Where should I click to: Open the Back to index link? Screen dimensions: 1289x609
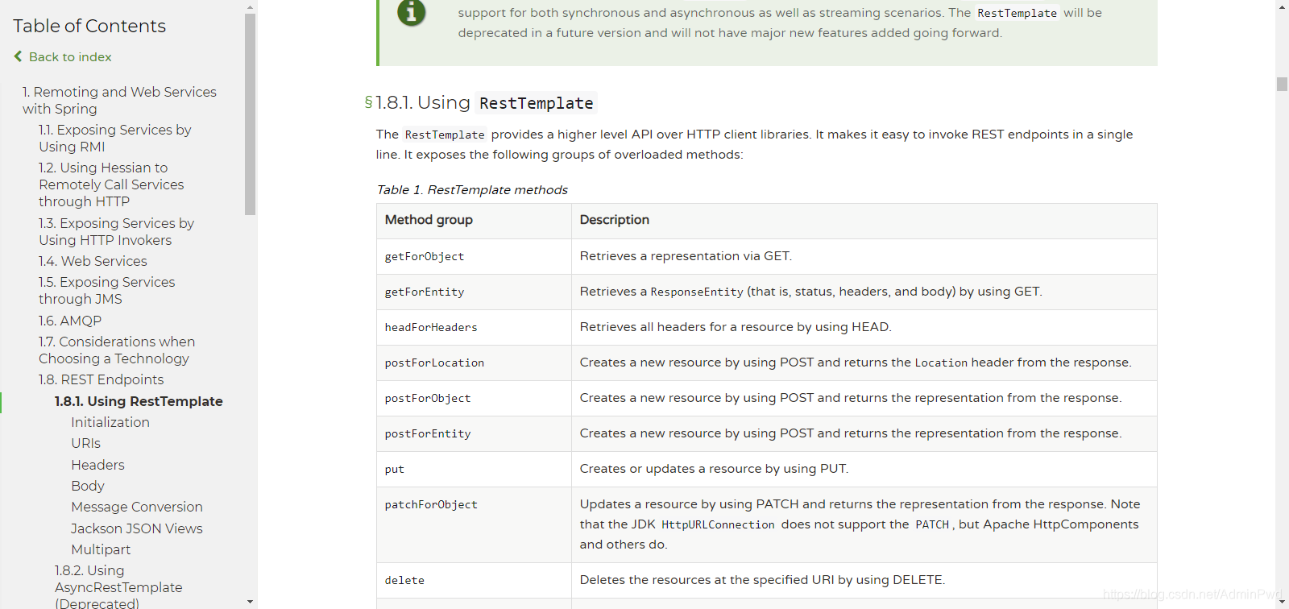[70, 57]
